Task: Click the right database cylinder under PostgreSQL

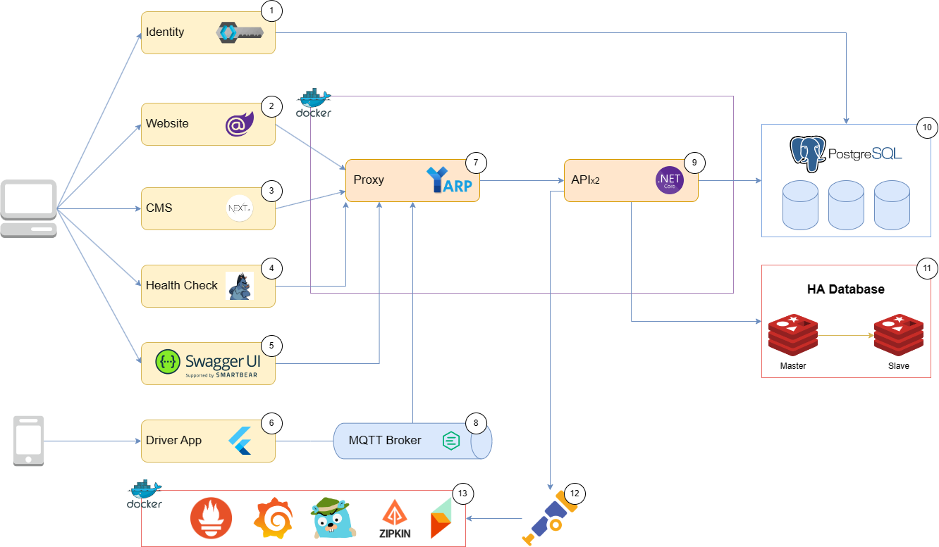Action: pos(892,205)
